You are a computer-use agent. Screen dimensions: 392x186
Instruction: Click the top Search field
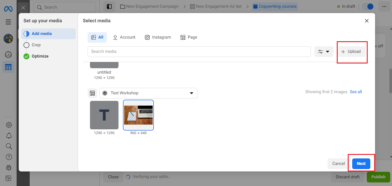tap(65, 7)
